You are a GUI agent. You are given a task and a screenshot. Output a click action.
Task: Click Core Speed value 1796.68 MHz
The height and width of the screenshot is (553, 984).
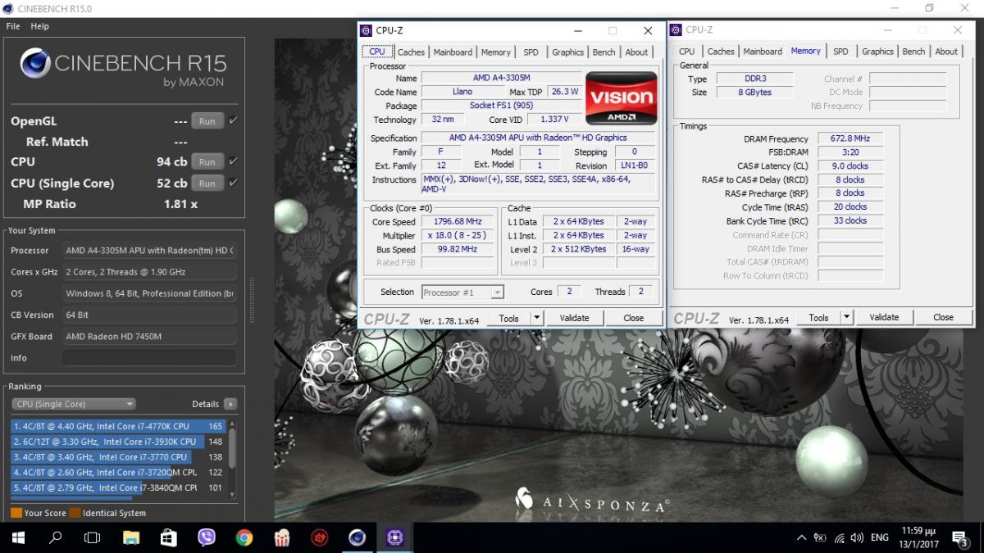coord(459,221)
